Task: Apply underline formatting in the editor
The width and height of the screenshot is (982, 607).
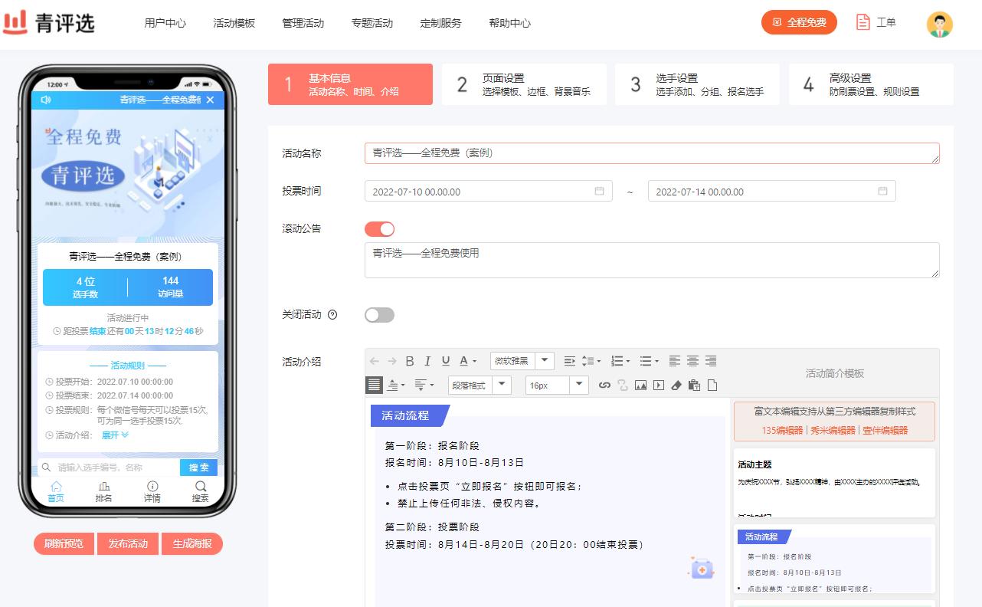Action: (x=445, y=361)
